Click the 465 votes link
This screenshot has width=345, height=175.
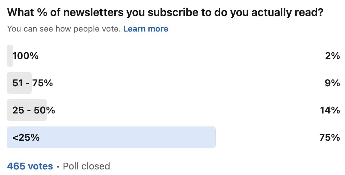click(30, 166)
